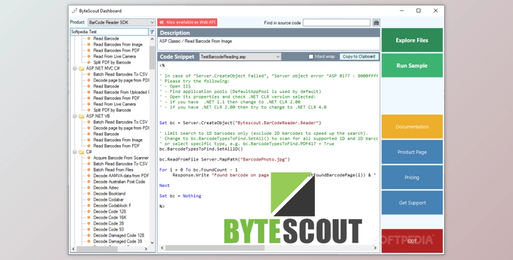This screenshot has width=513, height=260.
Task: Click the Softpedia Test search field
Action: coord(109,32)
